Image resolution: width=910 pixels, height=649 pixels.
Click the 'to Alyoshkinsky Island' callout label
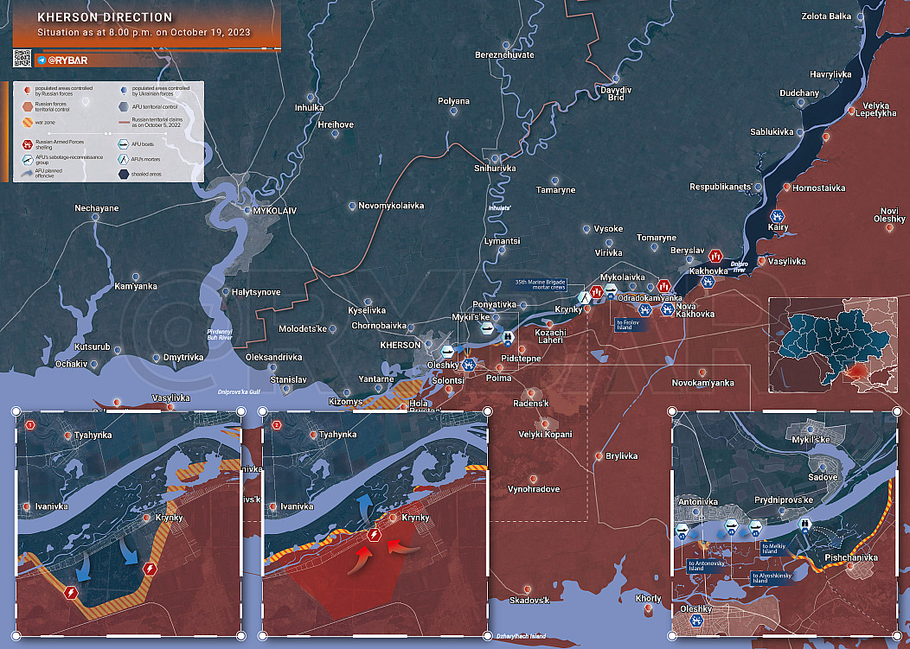(772, 577)
